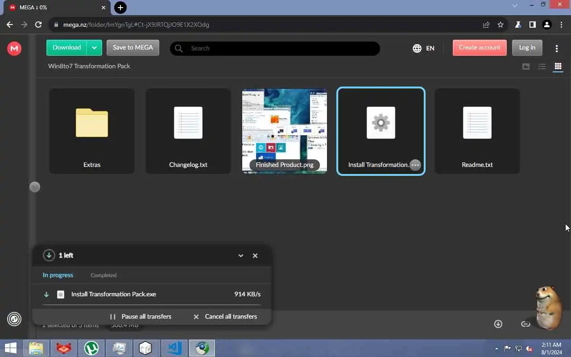Screen dimensions: 571x357
Task: Select Readme.txt file
Action: [x=477, y=131]
